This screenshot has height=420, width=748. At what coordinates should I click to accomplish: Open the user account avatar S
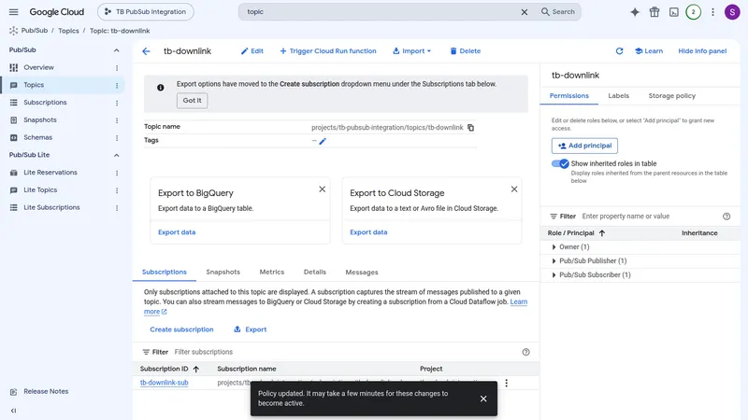(732, 12)
